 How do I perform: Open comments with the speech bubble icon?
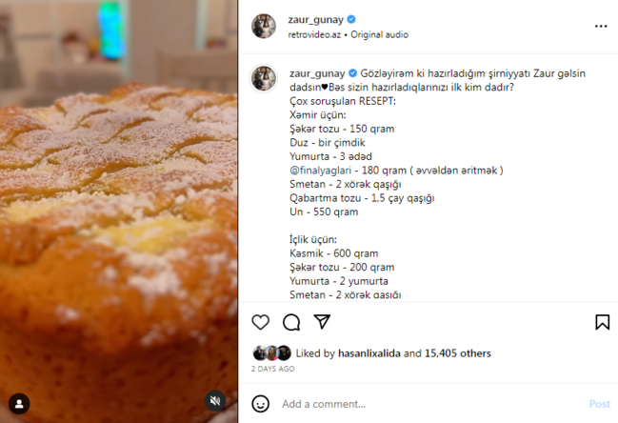point(291,322)
